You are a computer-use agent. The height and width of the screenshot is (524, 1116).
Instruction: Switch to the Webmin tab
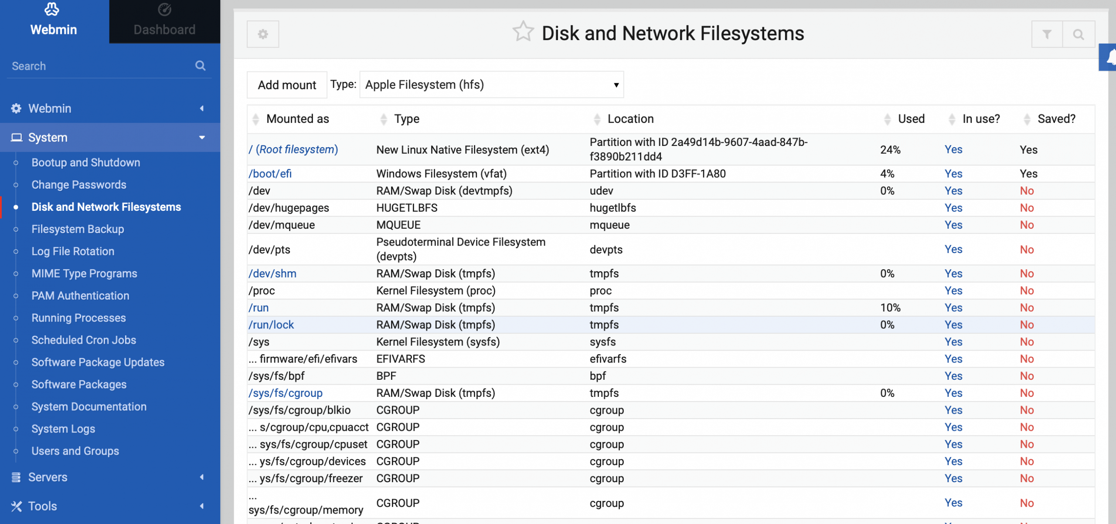coord(54,21)
